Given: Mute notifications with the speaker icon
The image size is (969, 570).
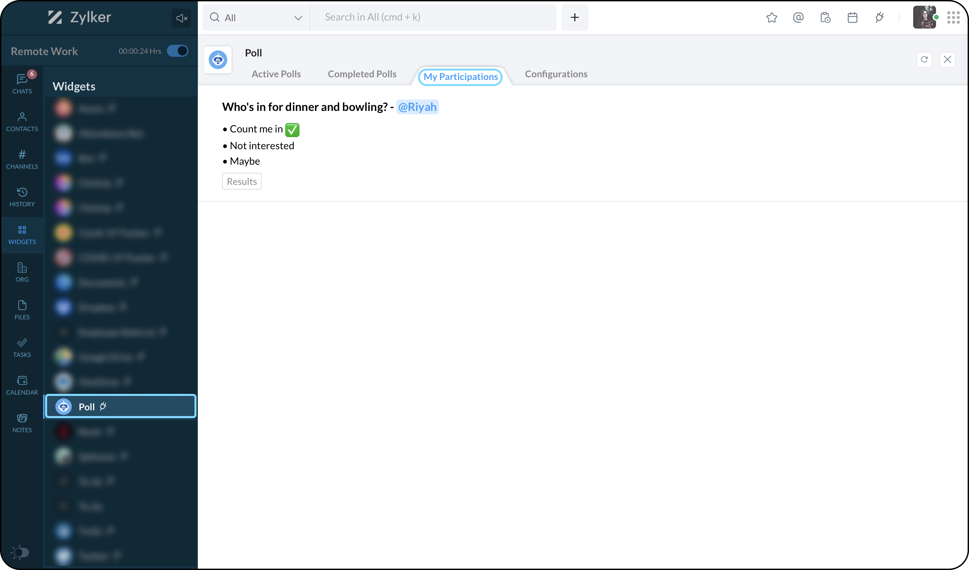Looking at the screenshot, I should pos(181,18).
